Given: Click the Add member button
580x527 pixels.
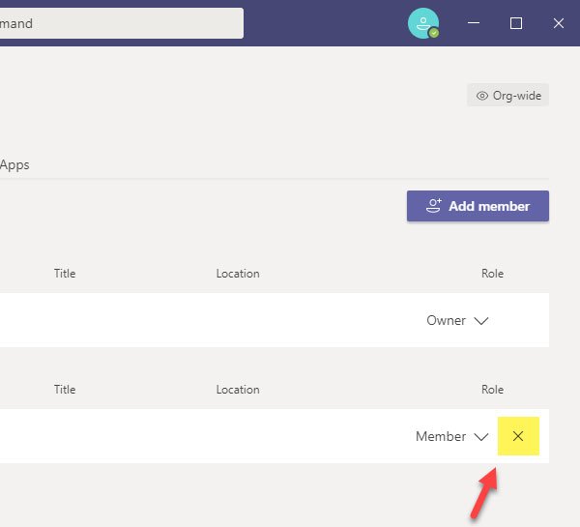Looking at the screenshot, I should [x=478, y=206].
